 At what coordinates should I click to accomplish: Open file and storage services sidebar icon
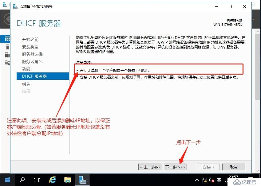[7, 63]
